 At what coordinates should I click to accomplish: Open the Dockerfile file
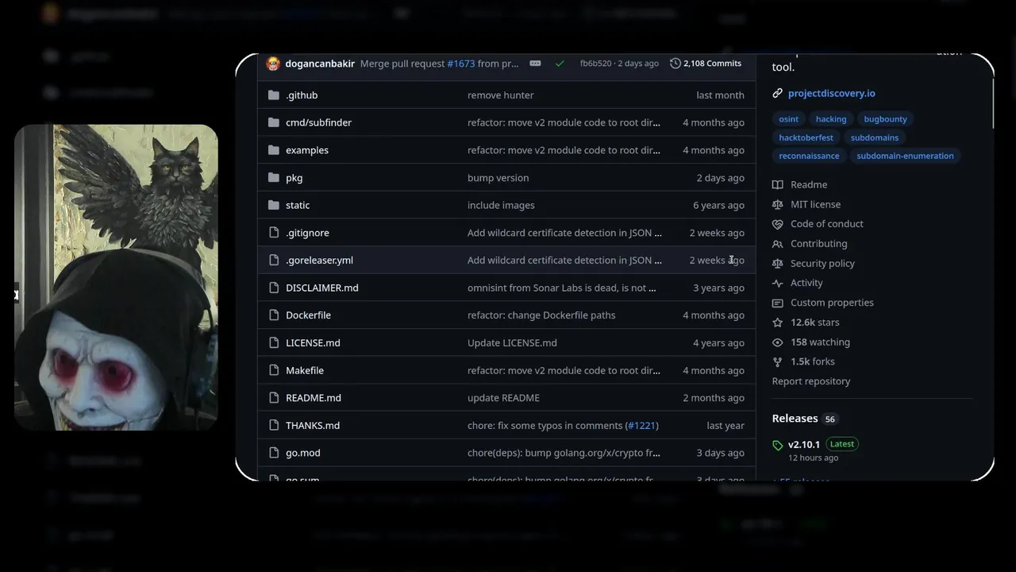coord(308,315)
